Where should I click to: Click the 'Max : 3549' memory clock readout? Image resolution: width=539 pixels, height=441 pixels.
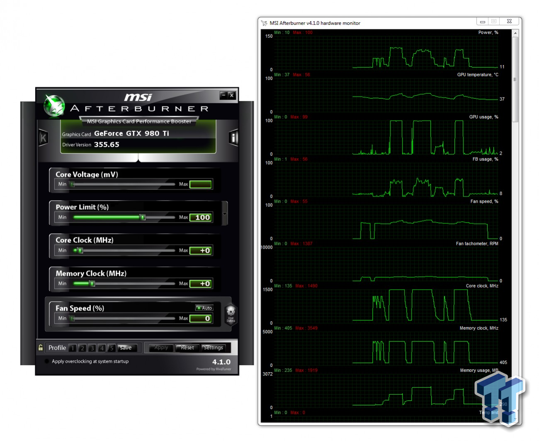pyautogui.click(x=306, y=328)
